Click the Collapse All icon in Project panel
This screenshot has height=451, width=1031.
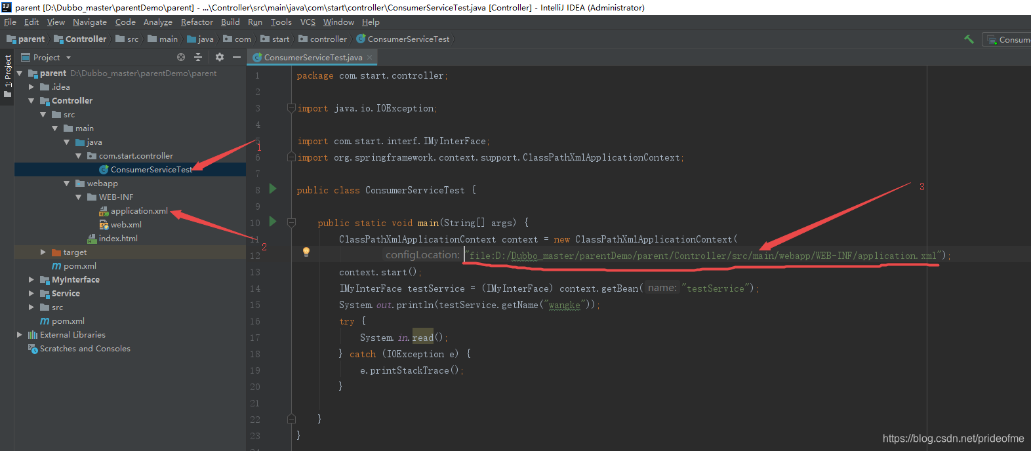[x=198, y=57]
